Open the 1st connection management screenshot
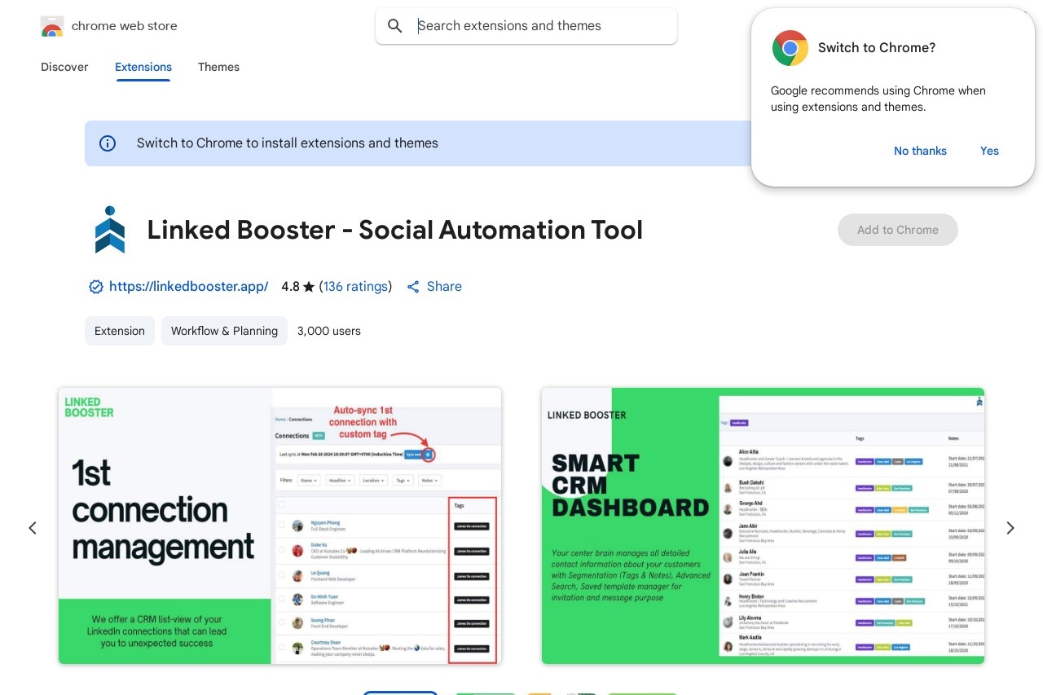The height and width of the screenshot is (695, 1043). (x=280, y=526)
